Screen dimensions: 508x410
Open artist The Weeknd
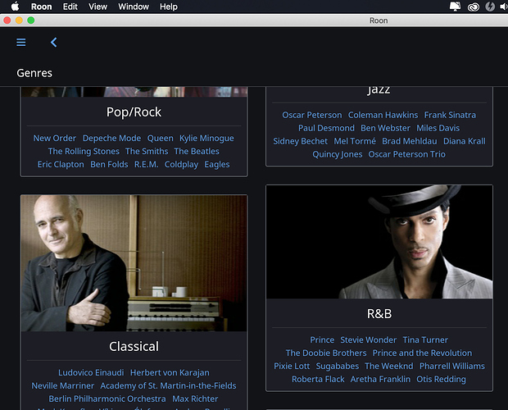point(389,367)
